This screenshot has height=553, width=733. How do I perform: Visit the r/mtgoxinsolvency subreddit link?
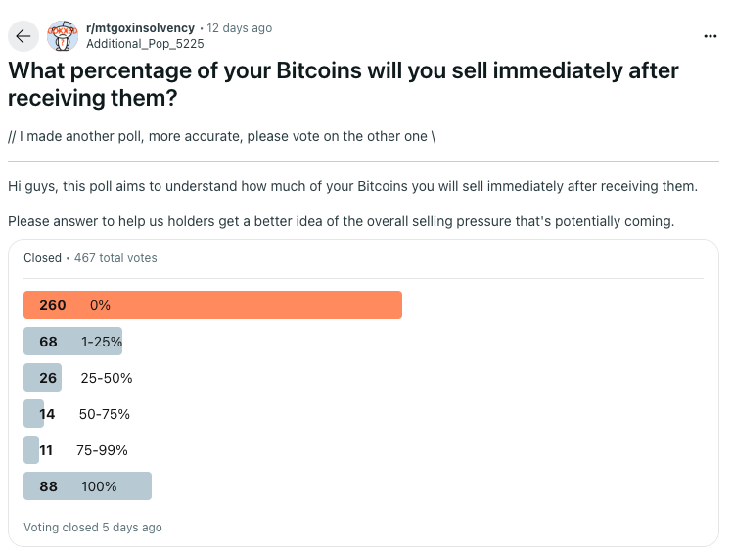click(x=140, y=28)
